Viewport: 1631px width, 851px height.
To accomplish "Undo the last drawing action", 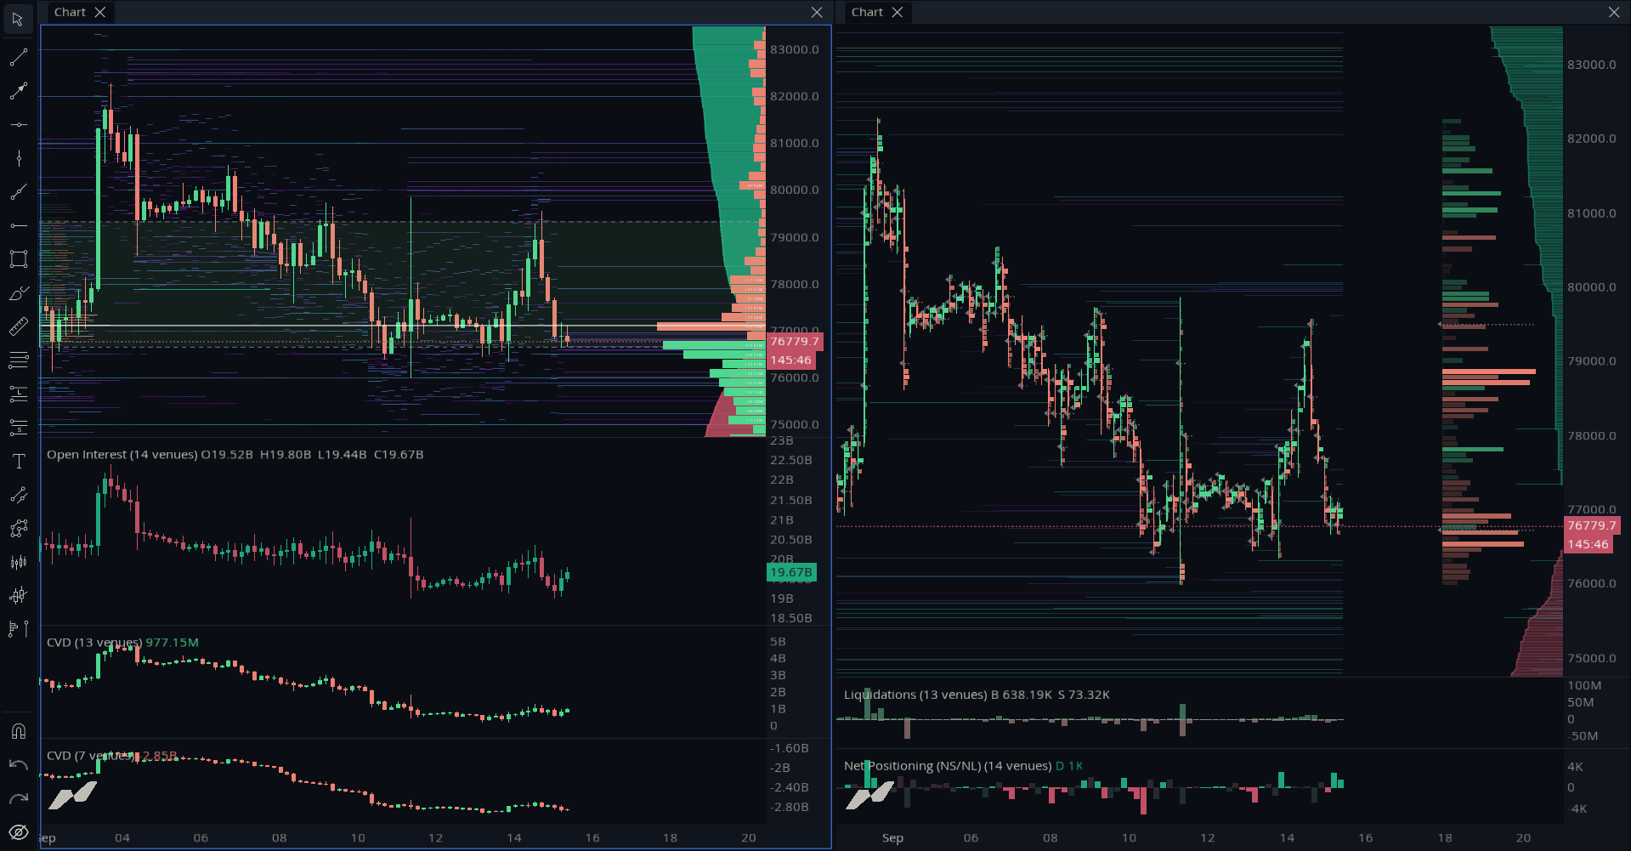I will coord(18,765).
